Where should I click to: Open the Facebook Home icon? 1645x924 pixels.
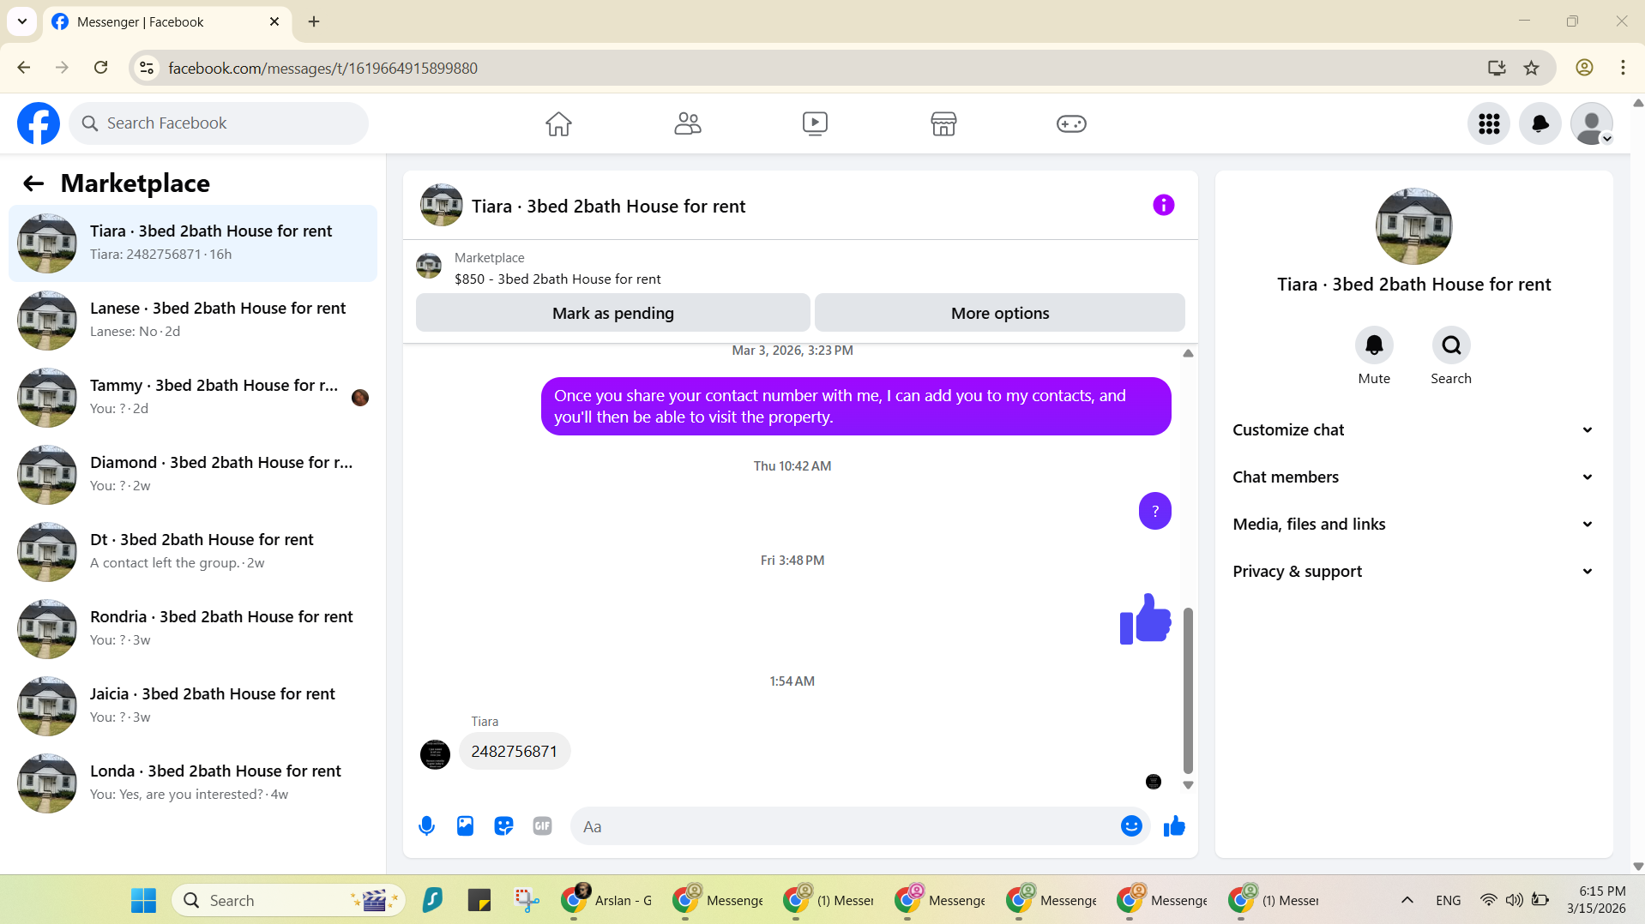558,123
